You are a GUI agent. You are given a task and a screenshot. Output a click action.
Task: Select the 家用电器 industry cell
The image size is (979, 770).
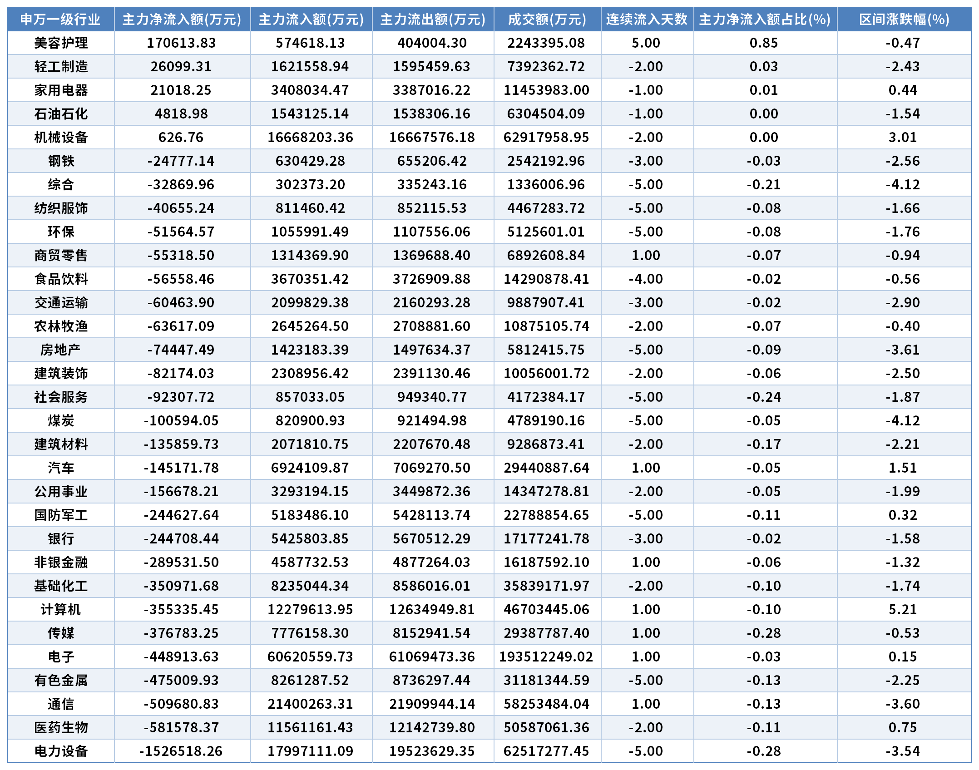pos(61,90)
